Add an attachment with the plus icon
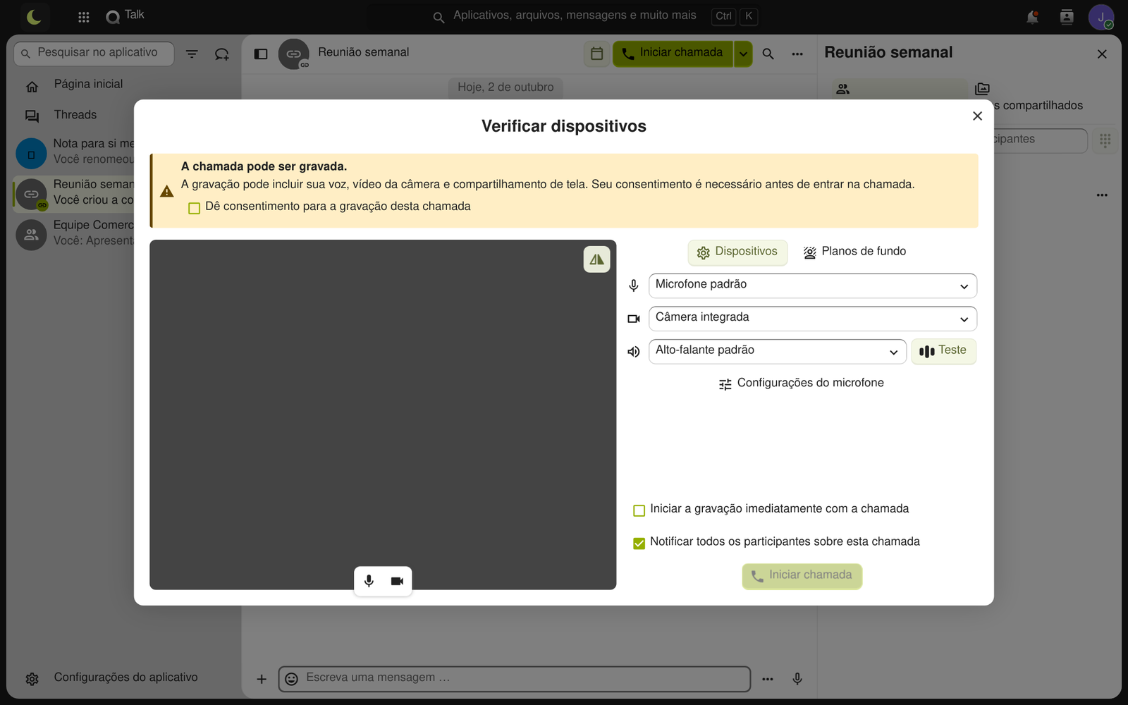This screenshot has width=1128, height=705. 262,679
